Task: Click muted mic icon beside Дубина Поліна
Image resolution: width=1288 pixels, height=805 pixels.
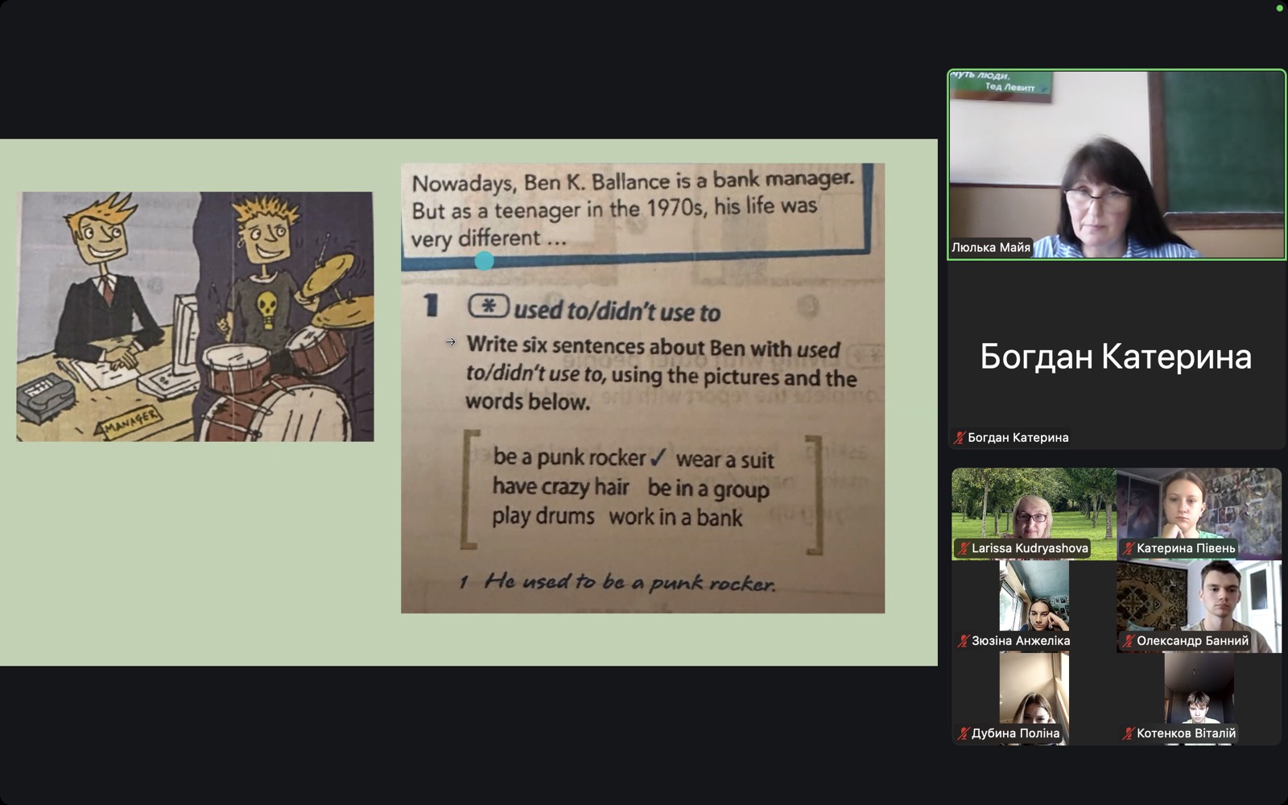Action: point(963,733)
